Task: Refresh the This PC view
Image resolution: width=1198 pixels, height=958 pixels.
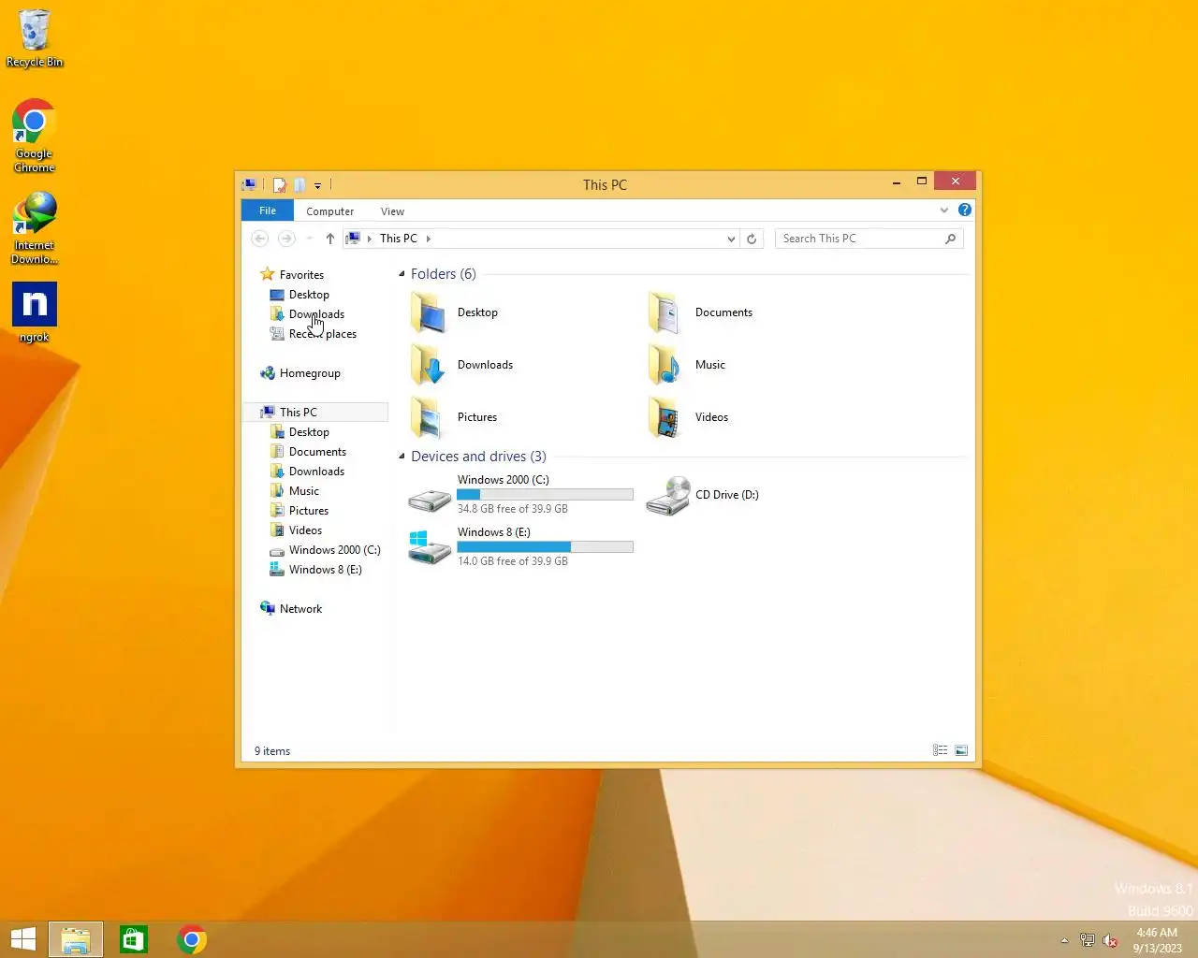Action: (752, 239)
